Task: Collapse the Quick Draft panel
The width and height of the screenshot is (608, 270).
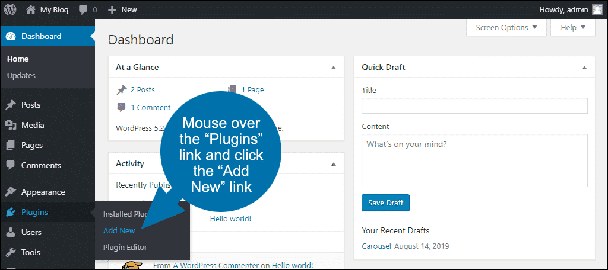Action: tap(584, 67)
